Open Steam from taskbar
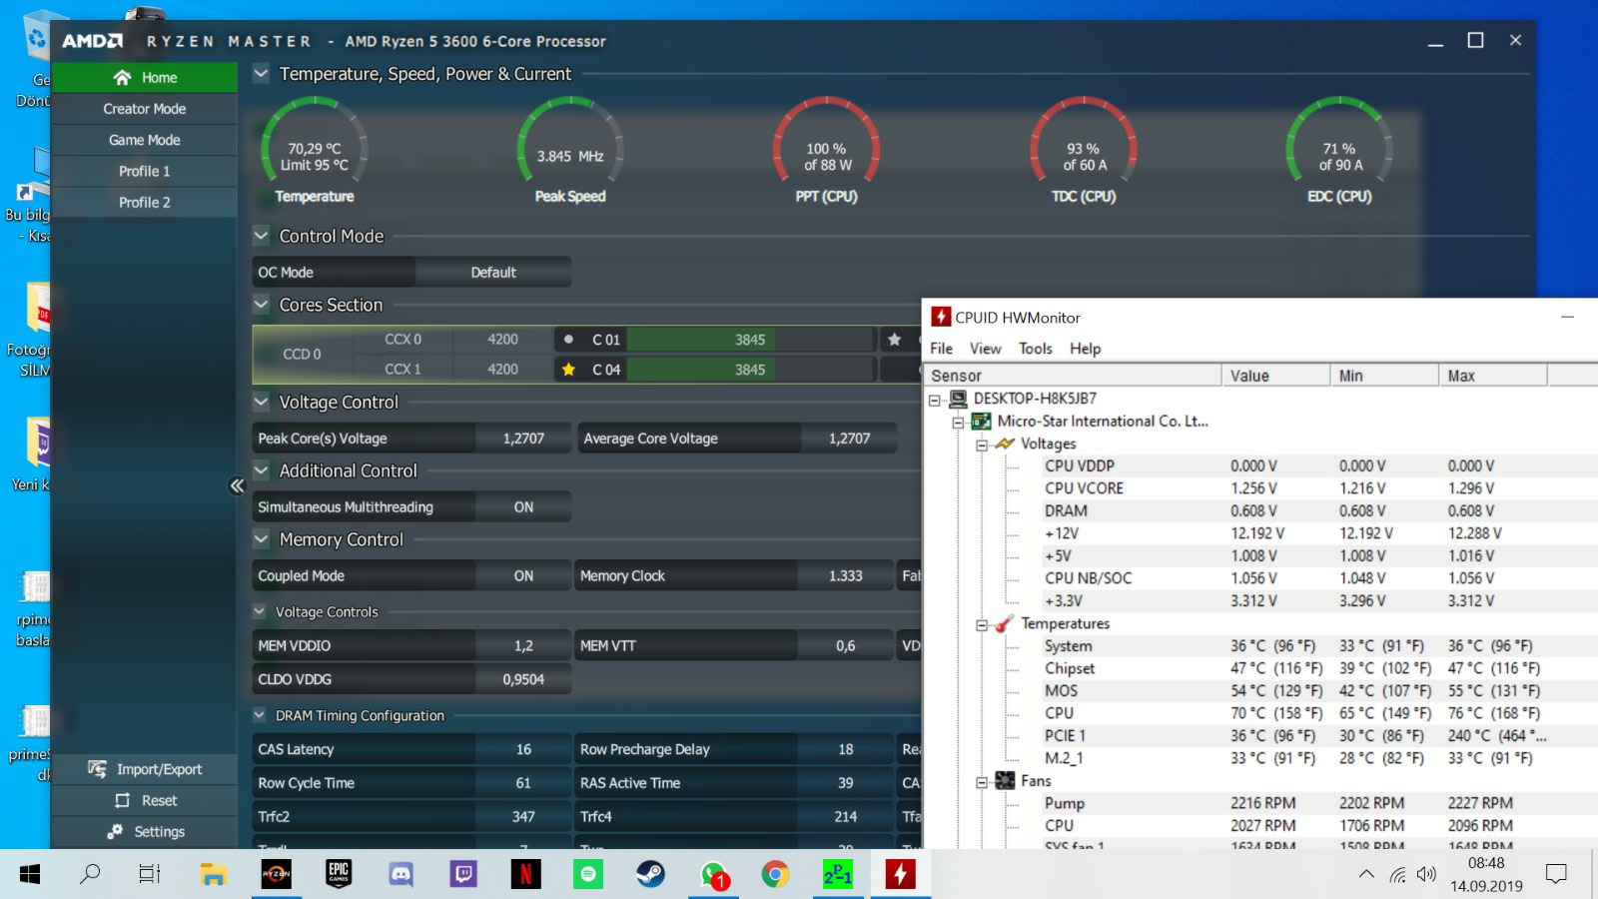This screenshot has width=1598, height=899. [650, 875]
